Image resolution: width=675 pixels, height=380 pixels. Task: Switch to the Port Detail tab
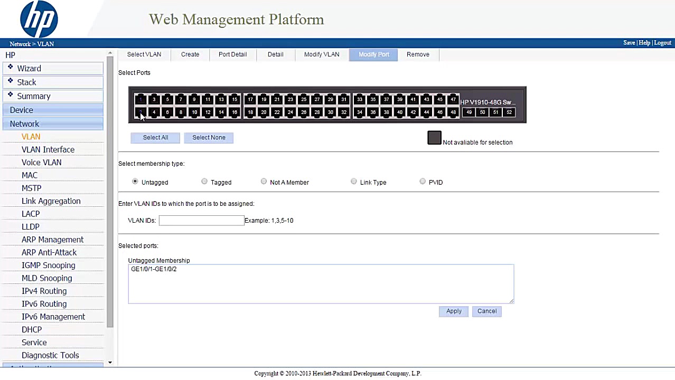(232, 54)
